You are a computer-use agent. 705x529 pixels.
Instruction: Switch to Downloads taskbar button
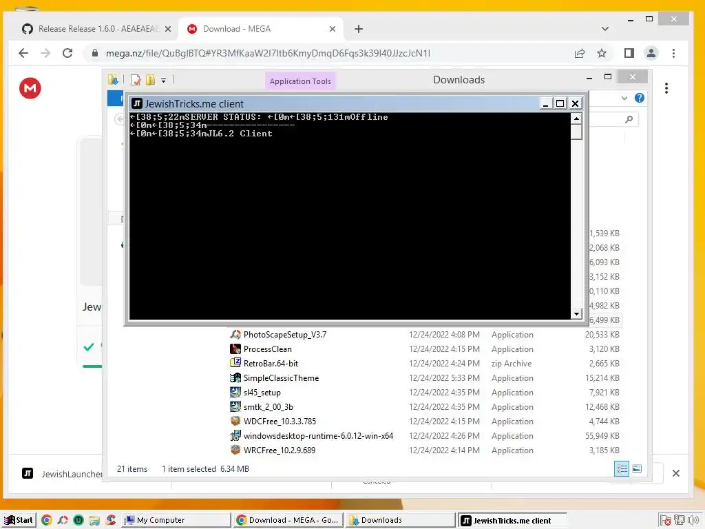point(400,520)
